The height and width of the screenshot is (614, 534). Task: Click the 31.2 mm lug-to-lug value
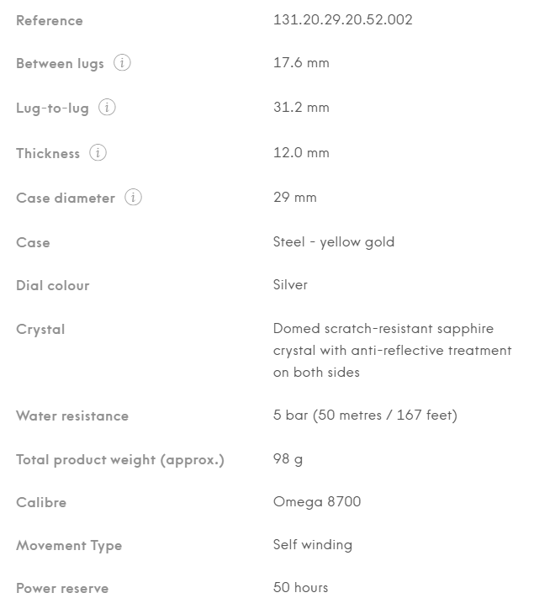301,108
